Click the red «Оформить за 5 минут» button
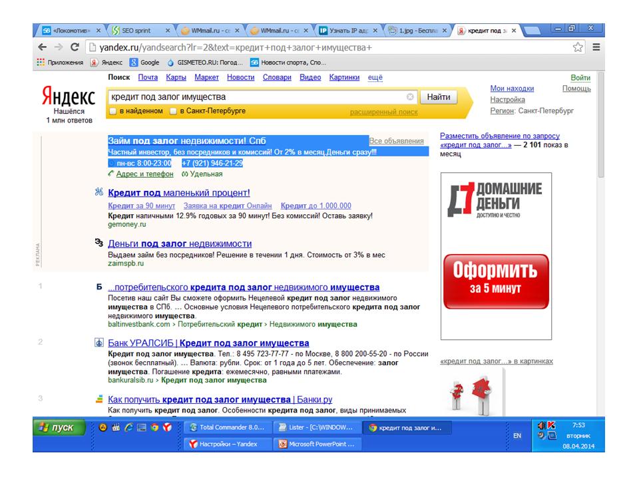The width and height of the screenshot is (639, 479). (496, 281)
